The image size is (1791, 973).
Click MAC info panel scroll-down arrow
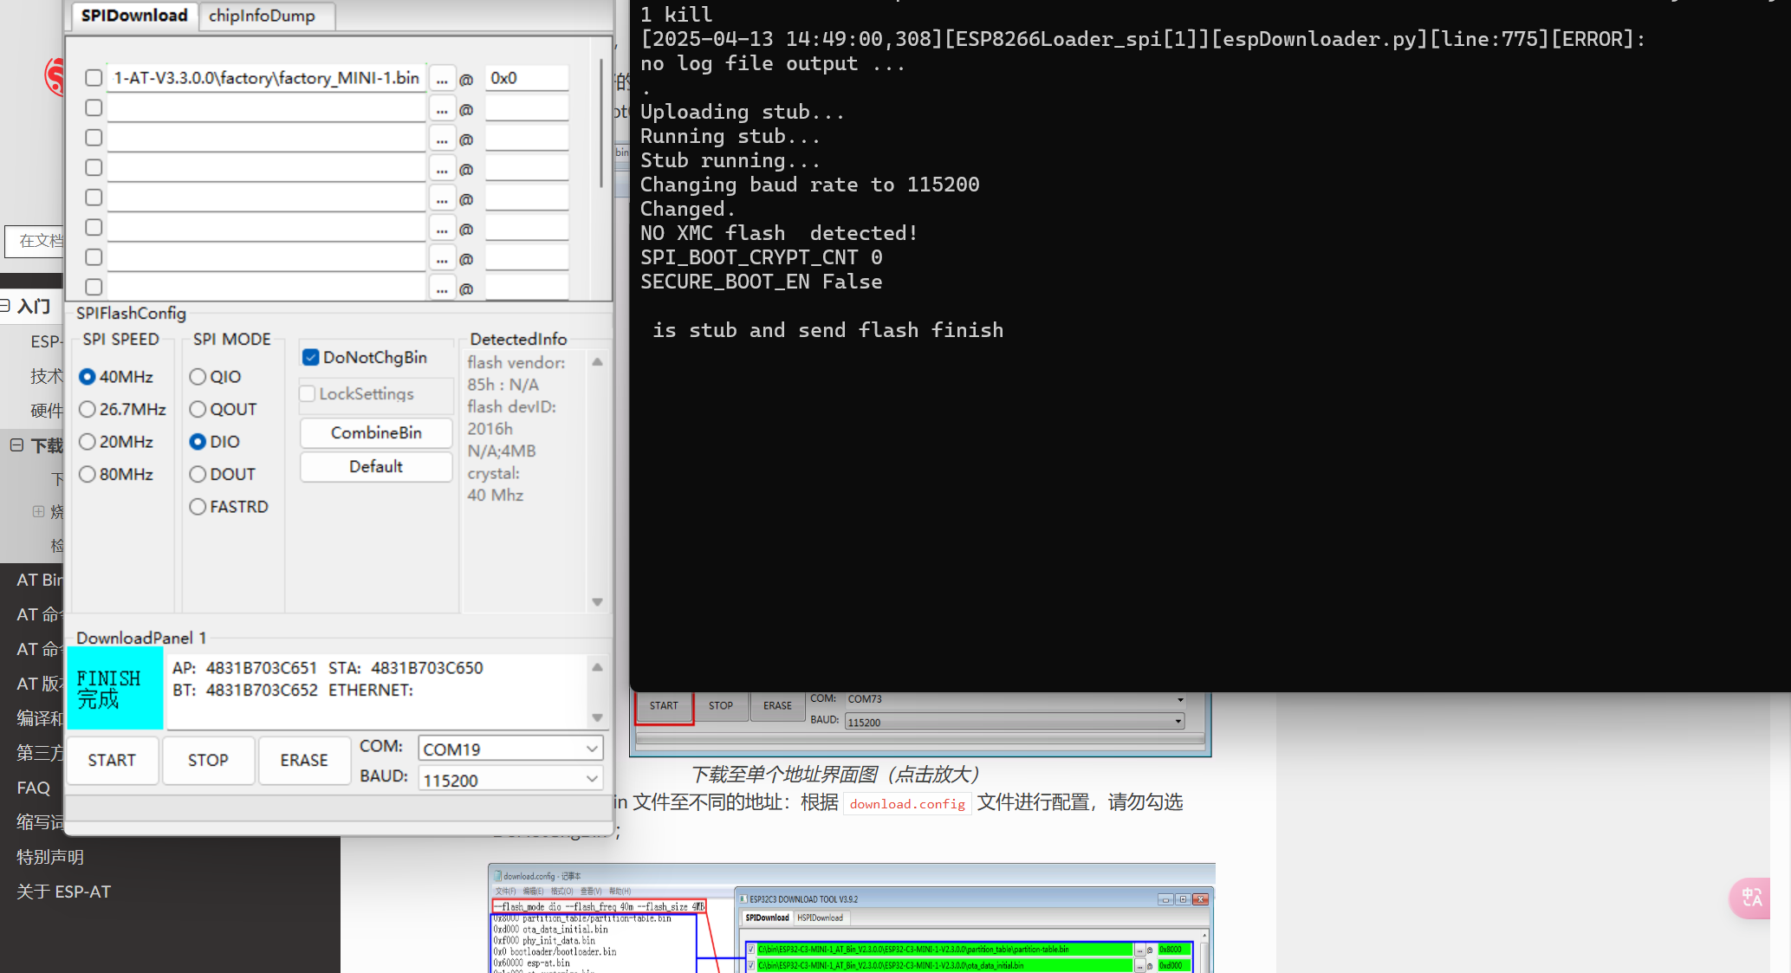[597, 717]
